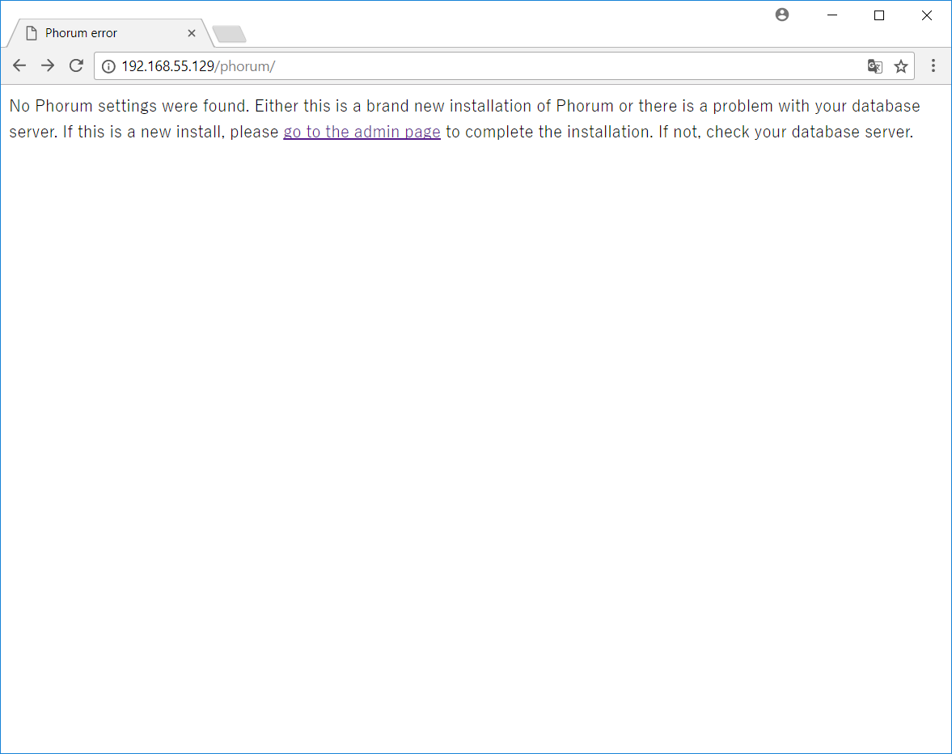Close the Phorum error tab

[x=192, y=33]
